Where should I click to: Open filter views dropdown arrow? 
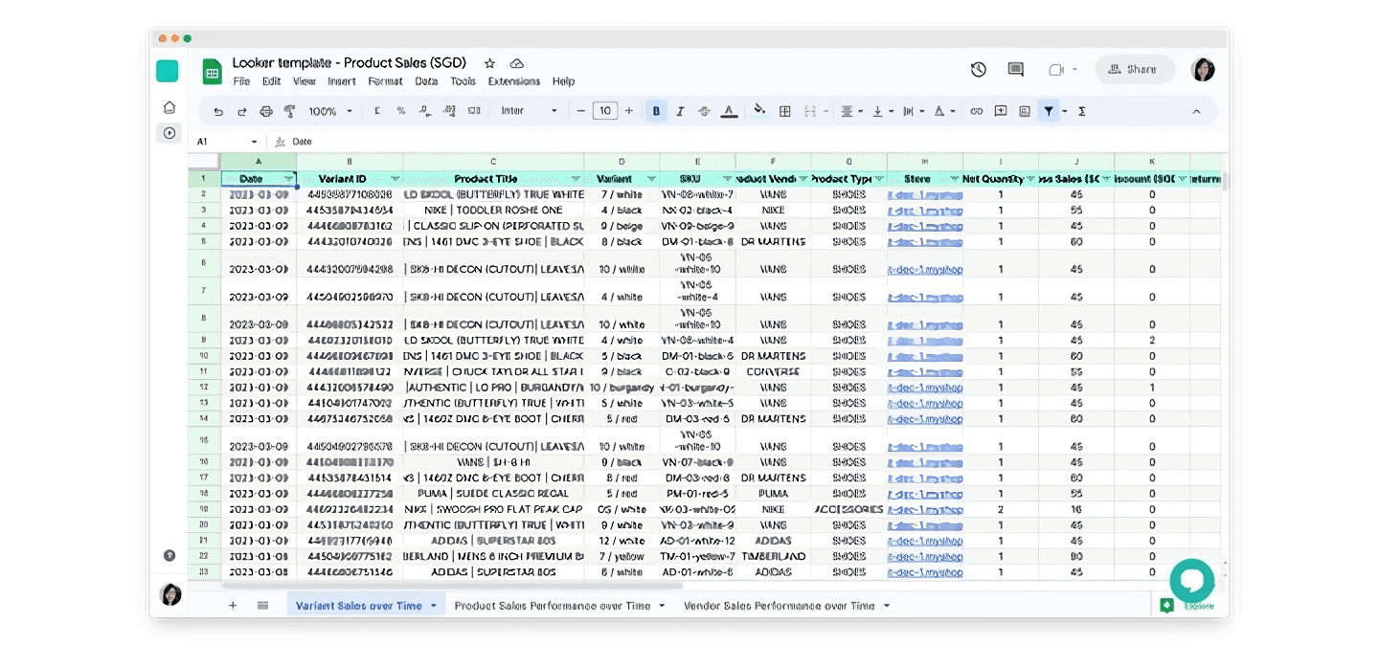pos(1064,111)
